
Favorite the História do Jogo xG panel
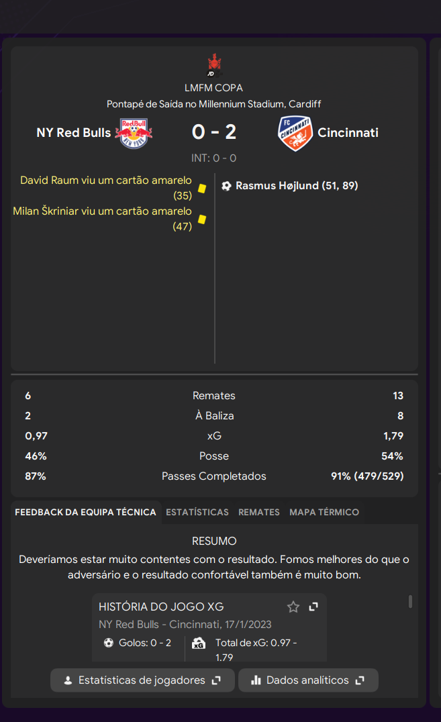tap(293, 607)
